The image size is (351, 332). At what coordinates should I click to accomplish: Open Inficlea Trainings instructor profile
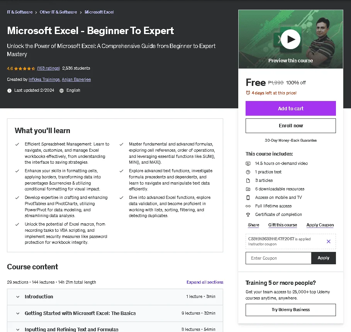pyautogui.click(x=44, y=79)
